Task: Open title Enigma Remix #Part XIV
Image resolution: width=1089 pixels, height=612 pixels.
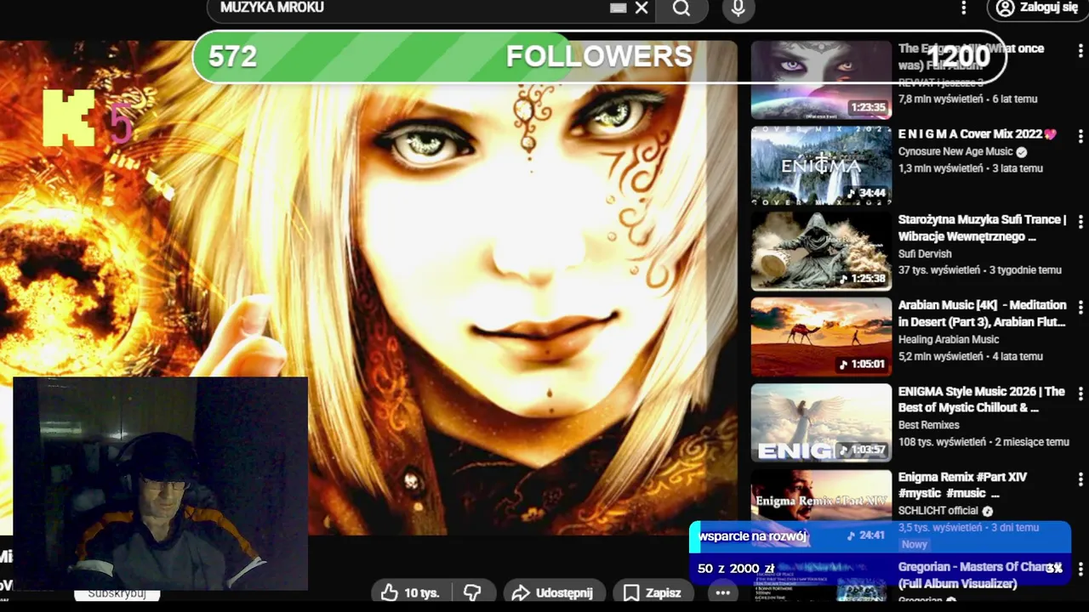Action: click(x=962, y=484)
